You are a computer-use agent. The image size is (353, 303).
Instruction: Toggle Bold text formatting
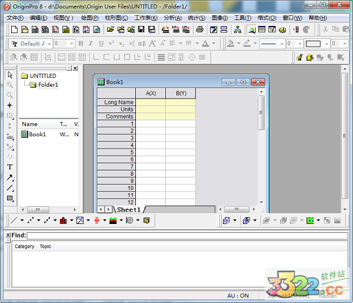[x=81, y=43]
